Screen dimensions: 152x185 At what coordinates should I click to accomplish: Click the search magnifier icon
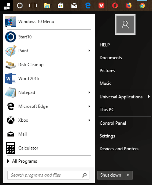(84, 175)
